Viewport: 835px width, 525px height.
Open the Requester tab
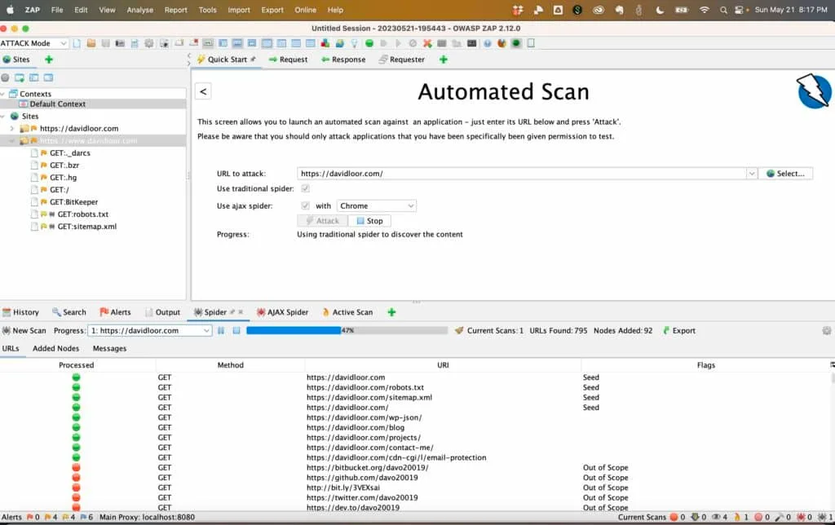pos(401,60)
